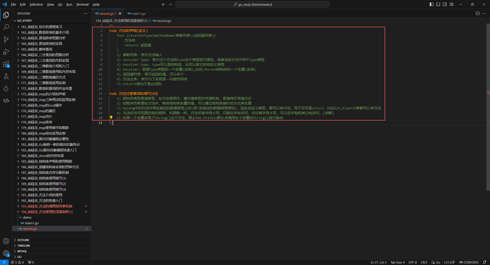Click the ports forwarded status indicator
490x265 pixels.
(31, 262)
